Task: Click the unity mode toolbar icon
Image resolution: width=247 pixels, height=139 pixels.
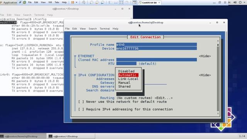Action: (127, 2)
